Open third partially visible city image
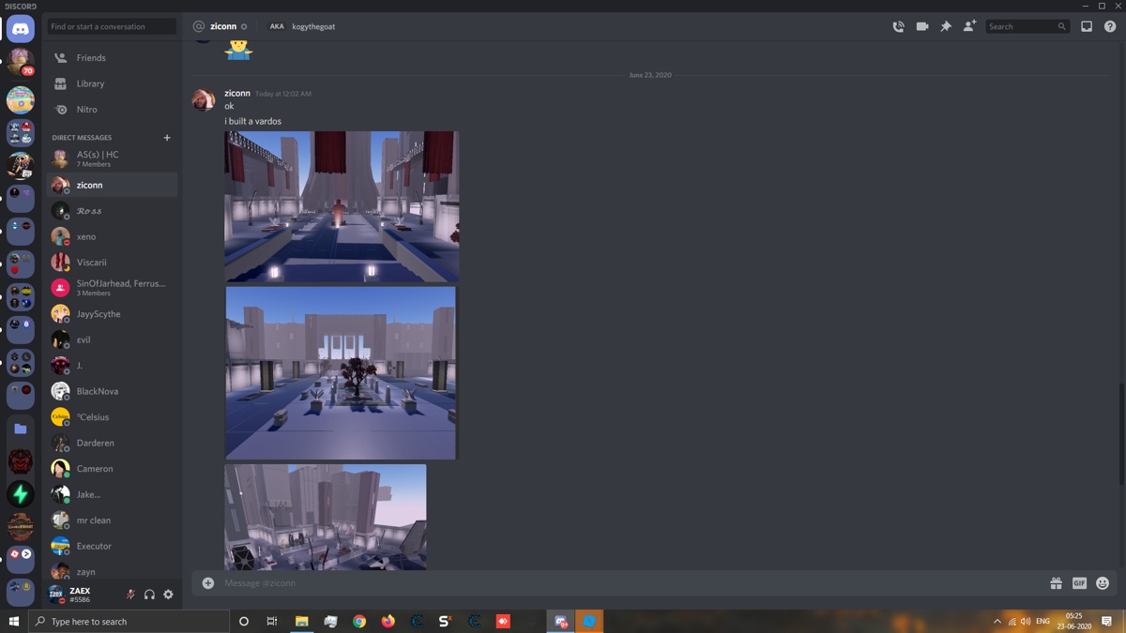Viewport: 1126px width, 633px height. click(326, 517)
